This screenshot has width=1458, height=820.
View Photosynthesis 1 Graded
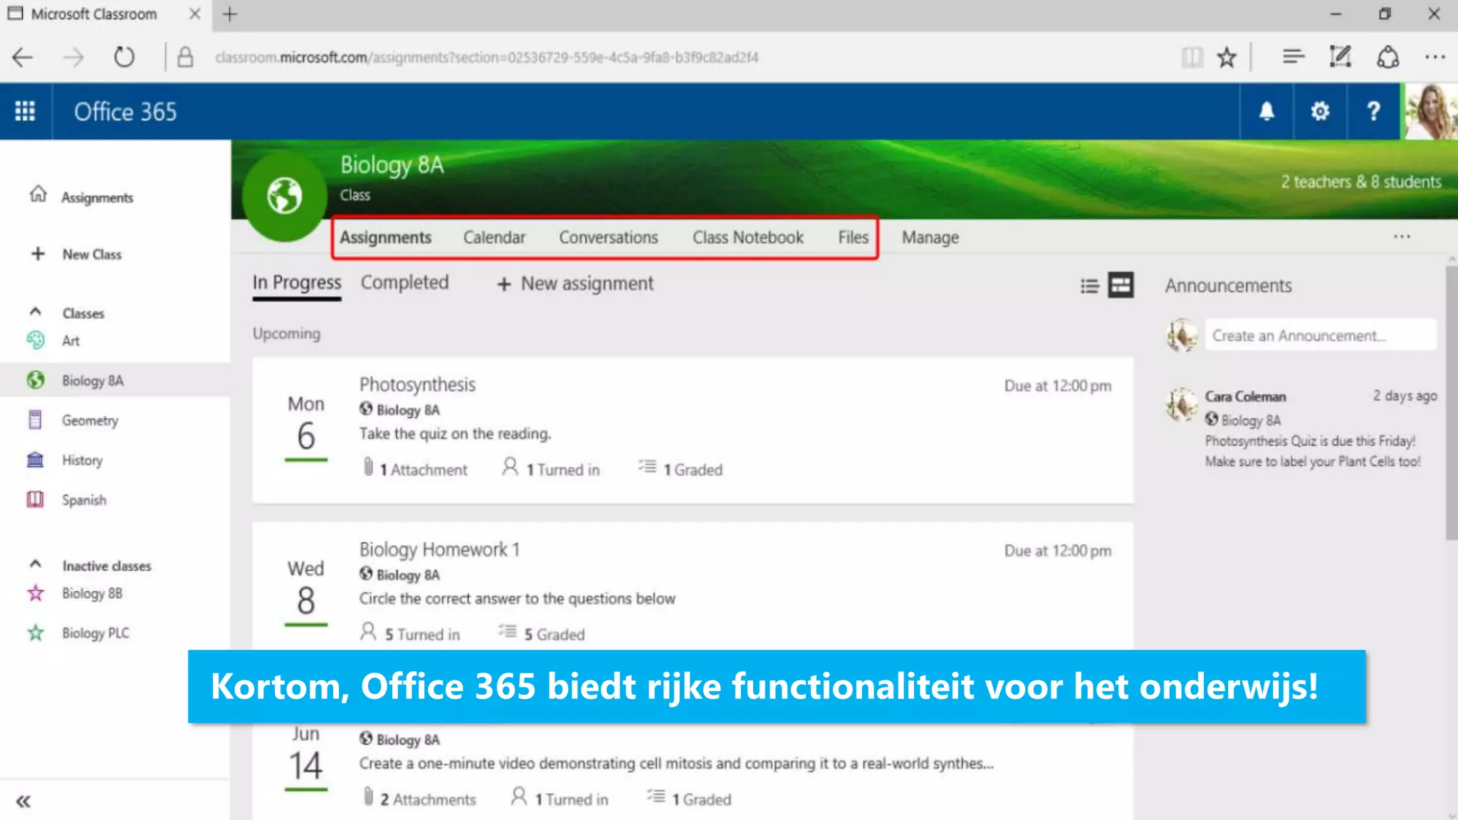tap(681, 469)
